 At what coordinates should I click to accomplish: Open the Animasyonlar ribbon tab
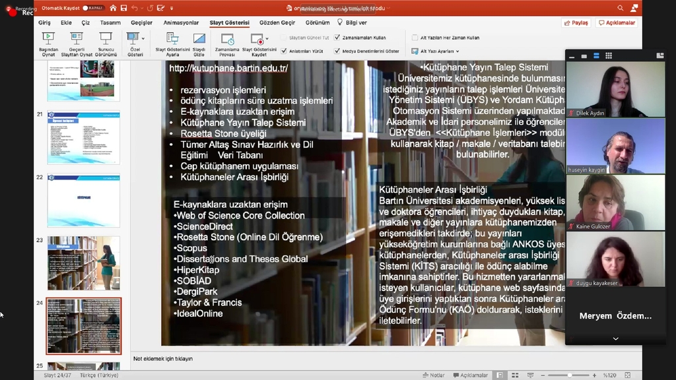pyautogui.click(x=181, y=22)
